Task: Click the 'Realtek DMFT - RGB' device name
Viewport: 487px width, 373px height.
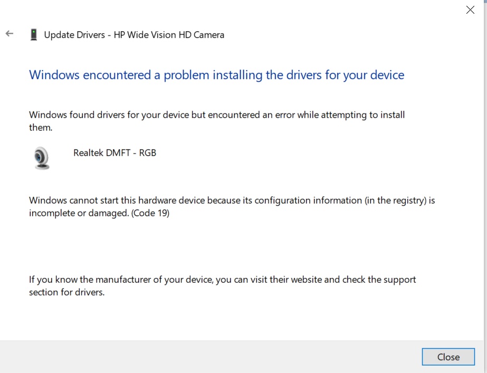Action: pos(114,153)
